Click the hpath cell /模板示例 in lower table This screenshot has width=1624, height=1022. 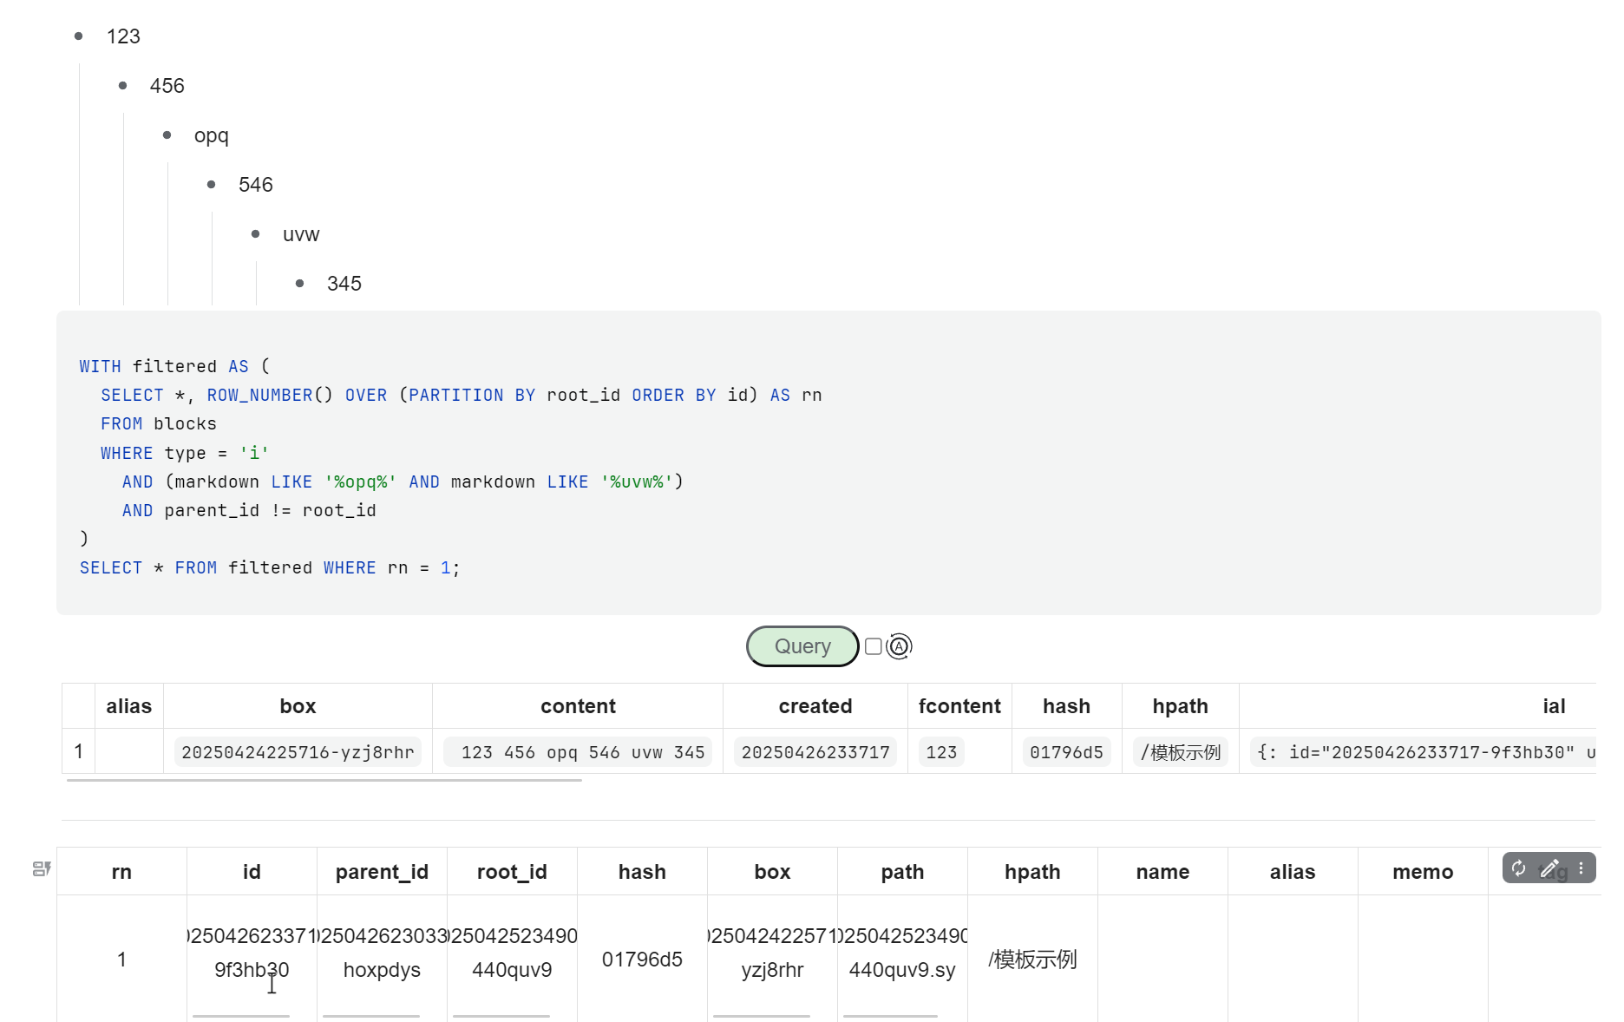[1032, 960]
